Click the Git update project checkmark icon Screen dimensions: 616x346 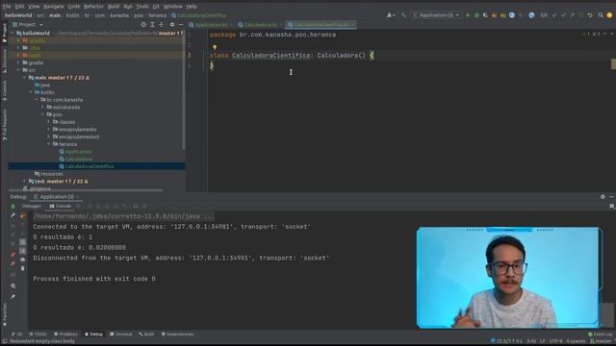click(x=554, y=15)
